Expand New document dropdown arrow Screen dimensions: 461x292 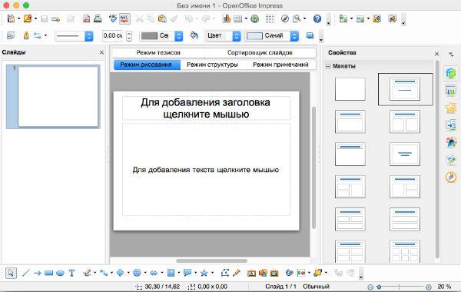coord(18,18)
